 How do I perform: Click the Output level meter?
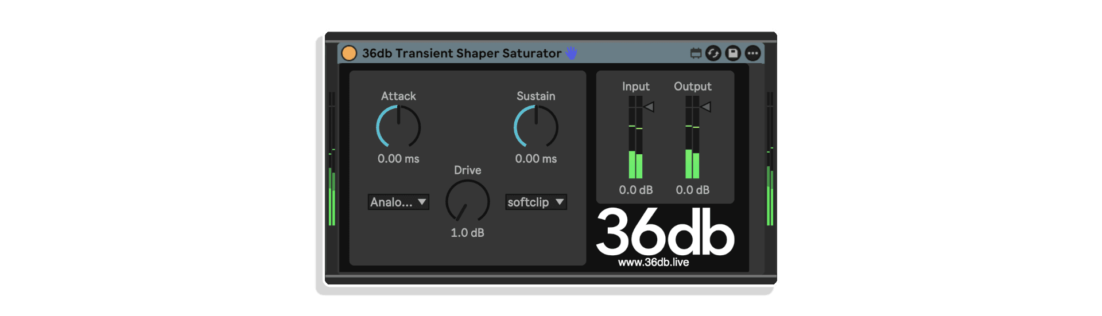692,137
